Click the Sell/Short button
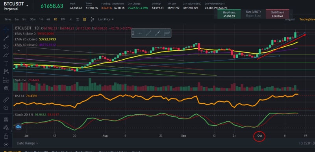 [x=278, y=14]
